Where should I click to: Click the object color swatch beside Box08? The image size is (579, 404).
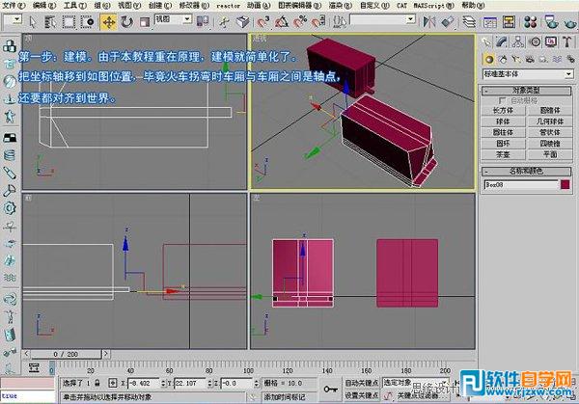pyautogui.click(x=565, y=183)
